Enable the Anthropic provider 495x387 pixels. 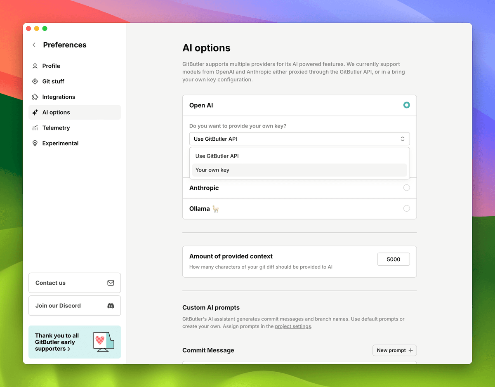click(x=407, y=188)
